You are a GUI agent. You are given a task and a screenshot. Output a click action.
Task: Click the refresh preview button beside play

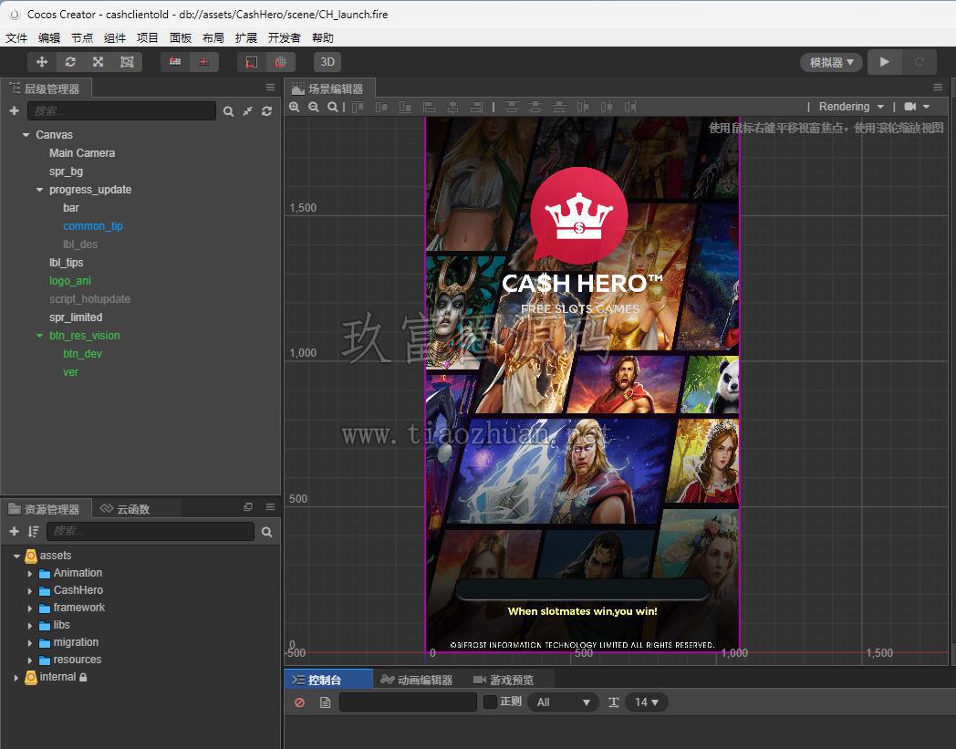(x=920, y=62)
